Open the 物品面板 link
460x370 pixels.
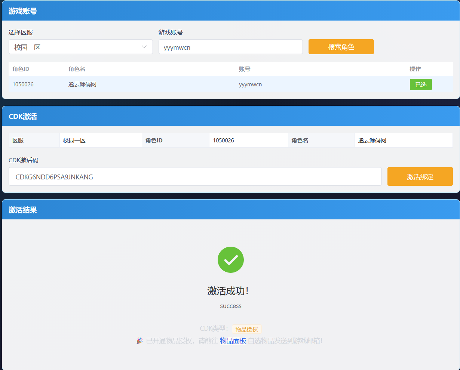coord(233,341)
